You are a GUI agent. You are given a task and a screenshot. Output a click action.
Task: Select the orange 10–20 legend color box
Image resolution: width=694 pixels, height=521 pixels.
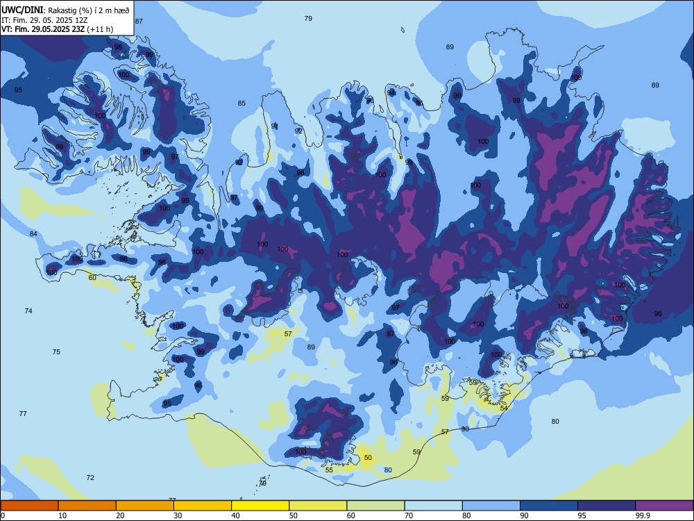[x=87, y=506]
